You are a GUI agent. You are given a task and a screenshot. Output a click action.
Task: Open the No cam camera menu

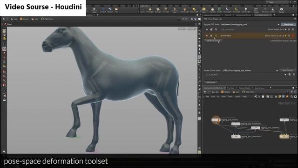pos(192,29)
